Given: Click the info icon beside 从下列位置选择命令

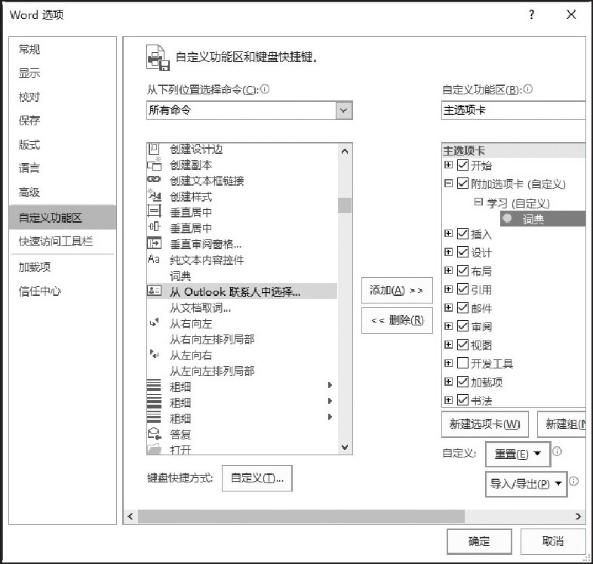Looking at the screenshot, I should click(x=265, y=89).
